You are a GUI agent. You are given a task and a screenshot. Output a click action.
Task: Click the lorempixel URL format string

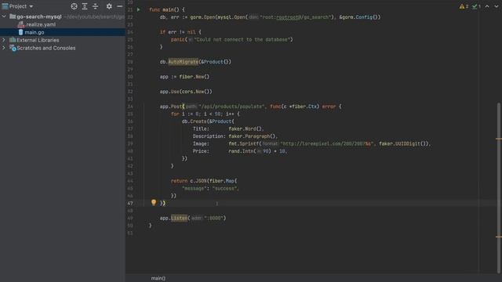coord(326,144)
